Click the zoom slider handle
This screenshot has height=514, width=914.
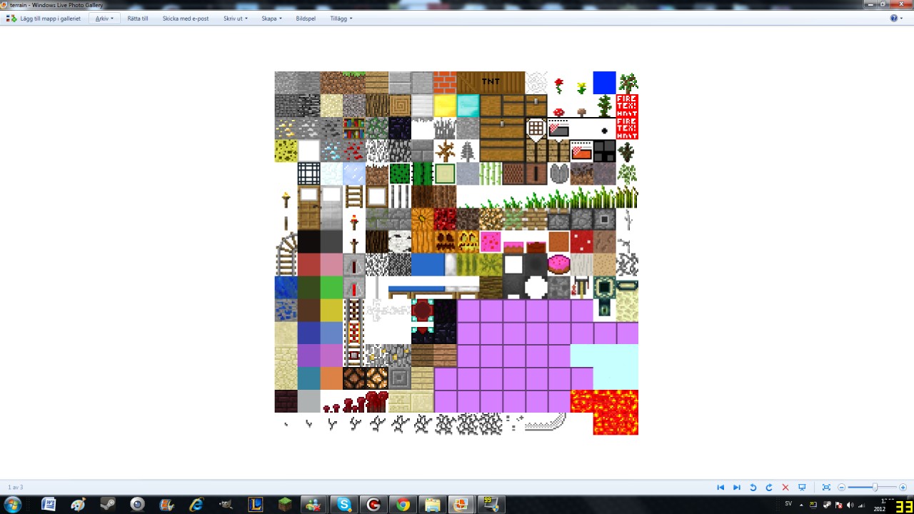point(875,487)
